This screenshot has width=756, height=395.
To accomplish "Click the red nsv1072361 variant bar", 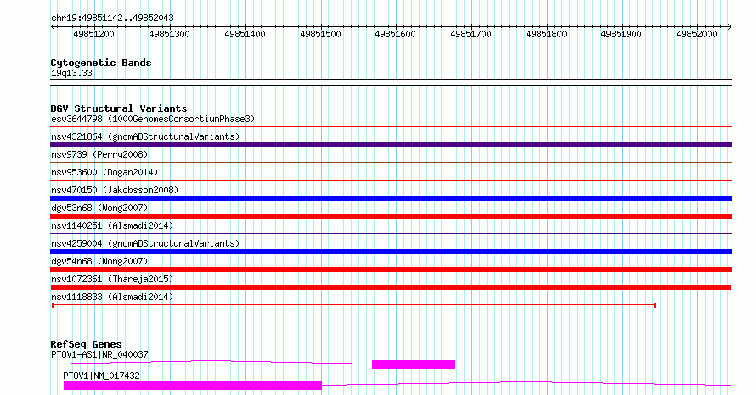I will [x=391, y=287].
